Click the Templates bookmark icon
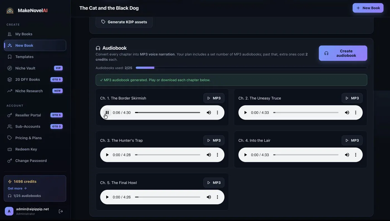The image size is (390, 221). (10, 57)
